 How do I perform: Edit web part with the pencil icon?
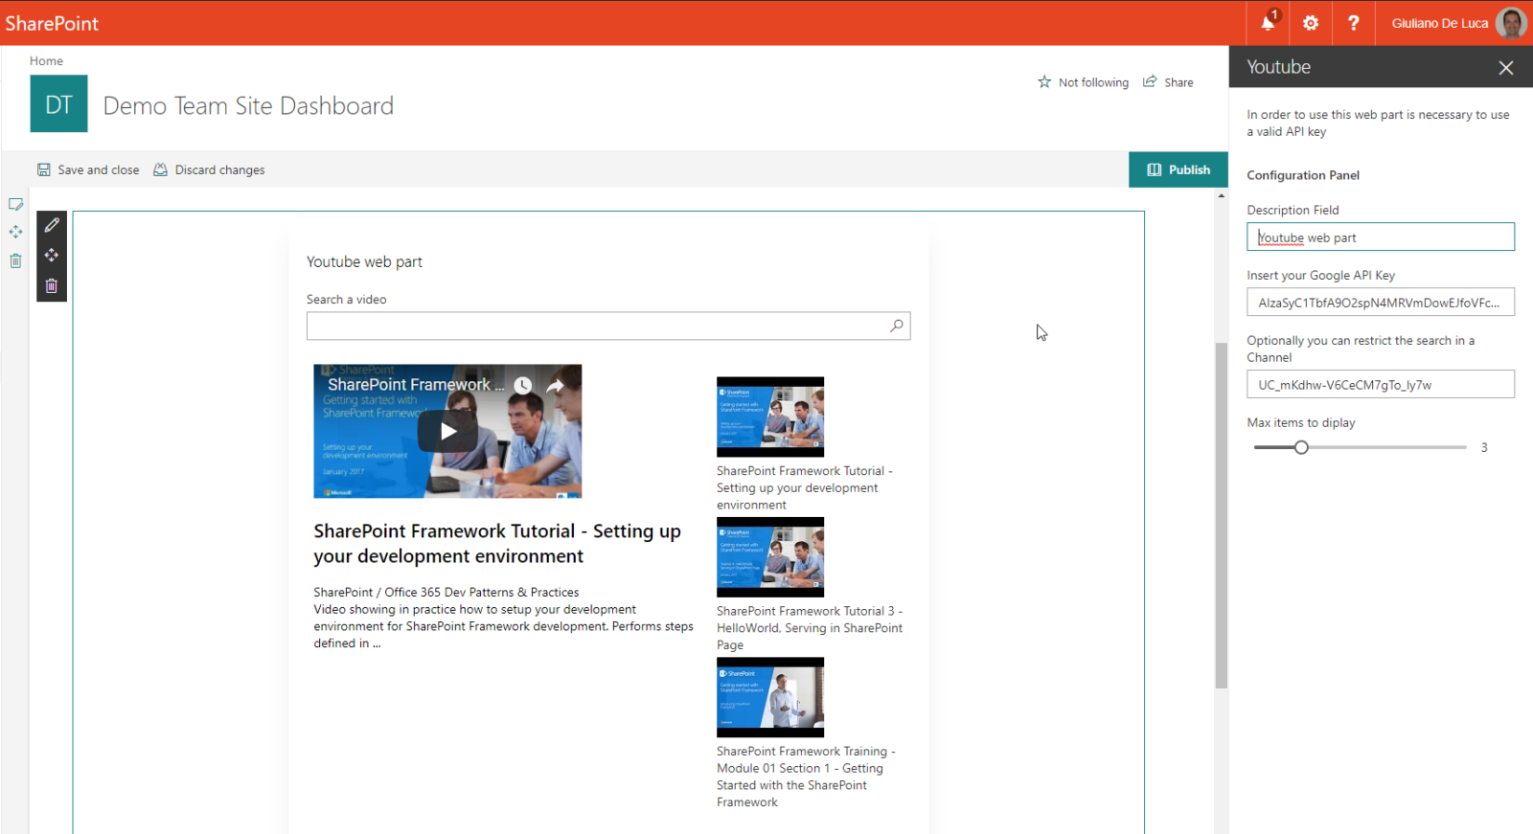(52, 225)
